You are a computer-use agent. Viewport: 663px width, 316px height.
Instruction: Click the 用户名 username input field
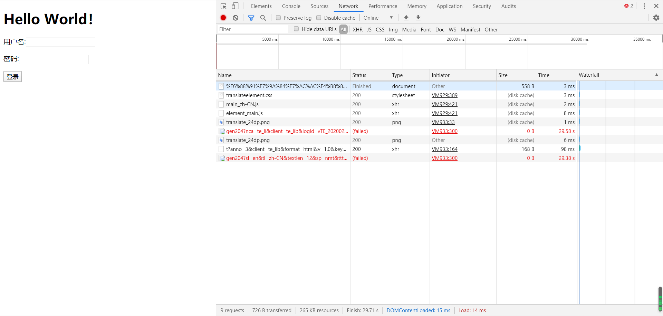click(60, 42)
